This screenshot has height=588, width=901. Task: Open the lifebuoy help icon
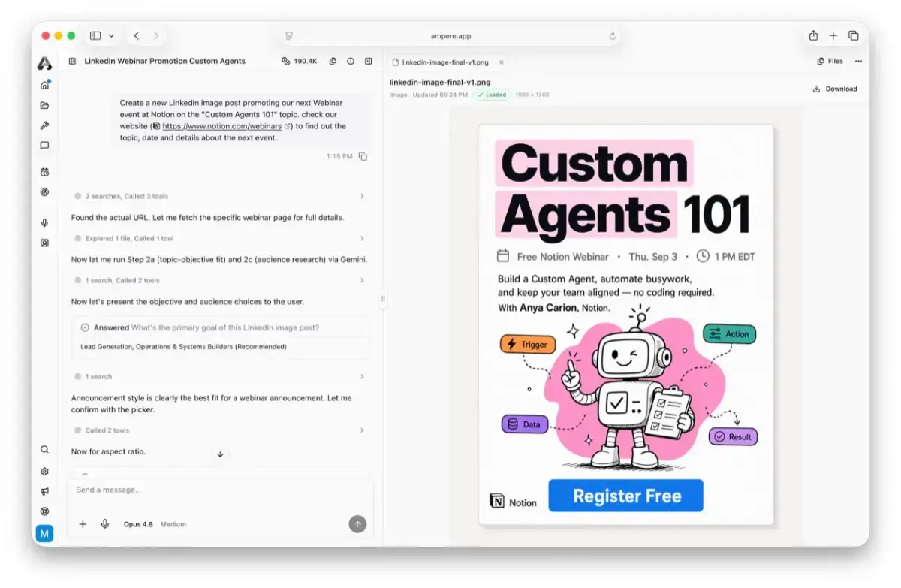[45, 511]
